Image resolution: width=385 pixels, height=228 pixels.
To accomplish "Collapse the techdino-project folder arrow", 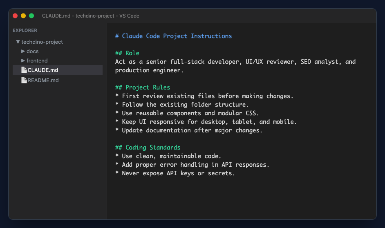I will pyautogui.click(x=18, y=42).
